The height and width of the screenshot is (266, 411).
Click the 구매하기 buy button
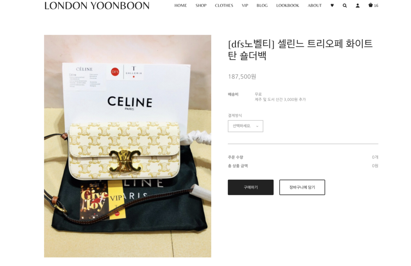coord(251,187)
